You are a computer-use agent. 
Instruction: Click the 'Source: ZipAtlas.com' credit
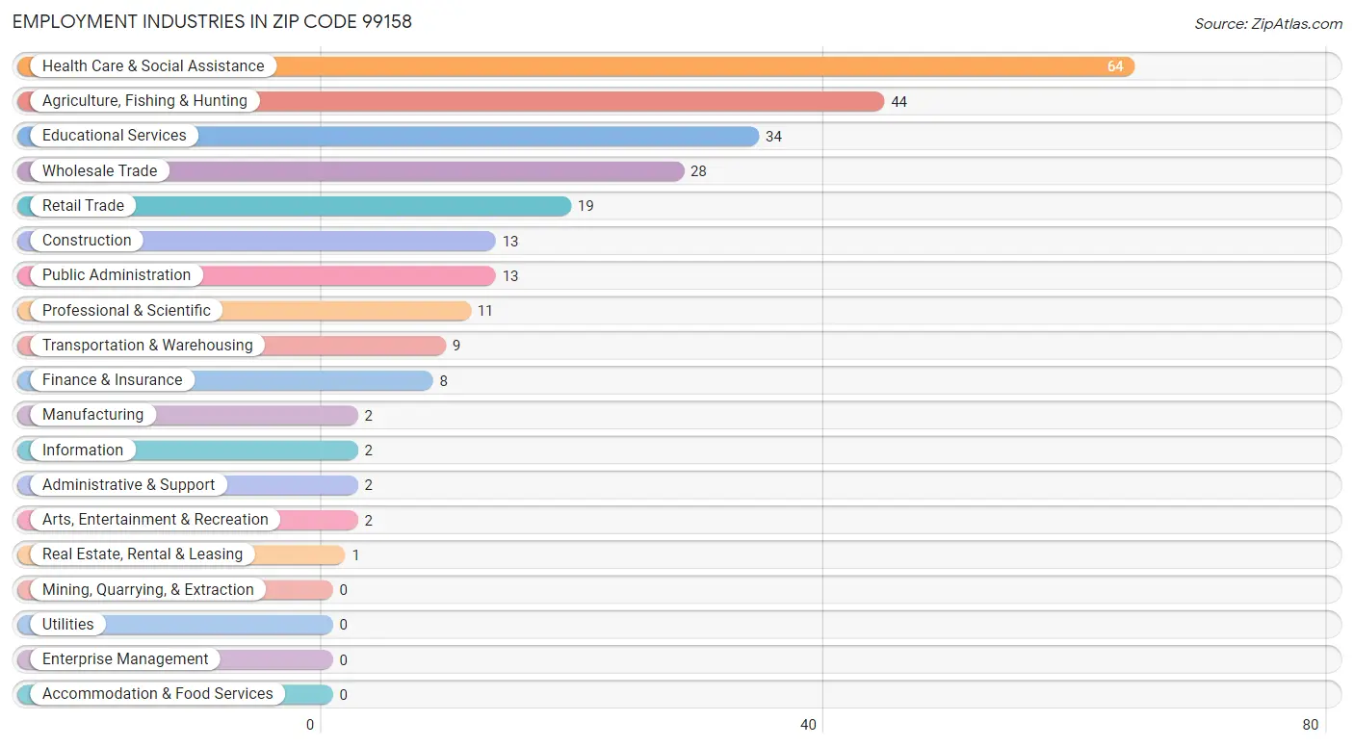[1268, 24]
